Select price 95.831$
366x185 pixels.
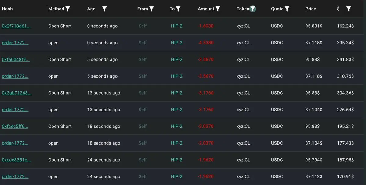pos(314,26)
